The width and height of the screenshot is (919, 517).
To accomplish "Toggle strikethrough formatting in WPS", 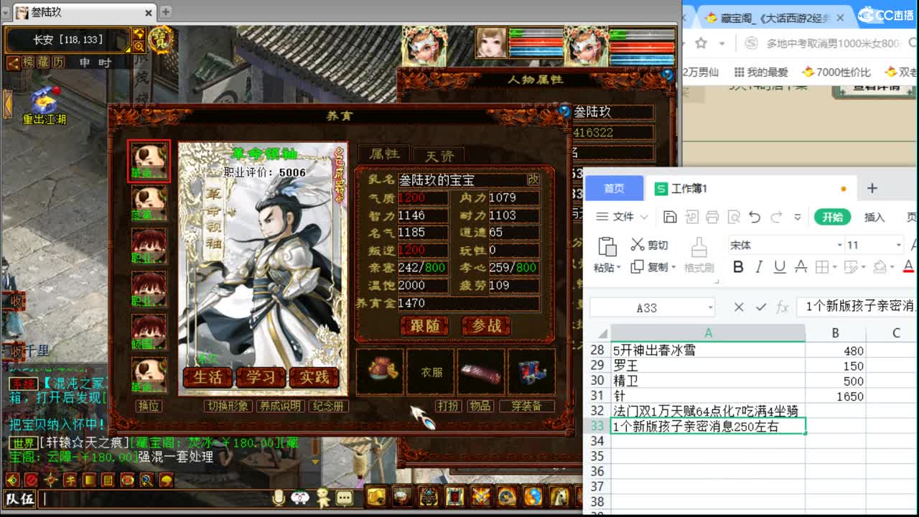I will click(801, 267).
